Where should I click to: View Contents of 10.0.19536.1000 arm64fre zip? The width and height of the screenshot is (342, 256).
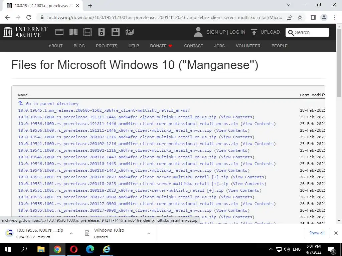pyautogui.click(x=258, y=124)
